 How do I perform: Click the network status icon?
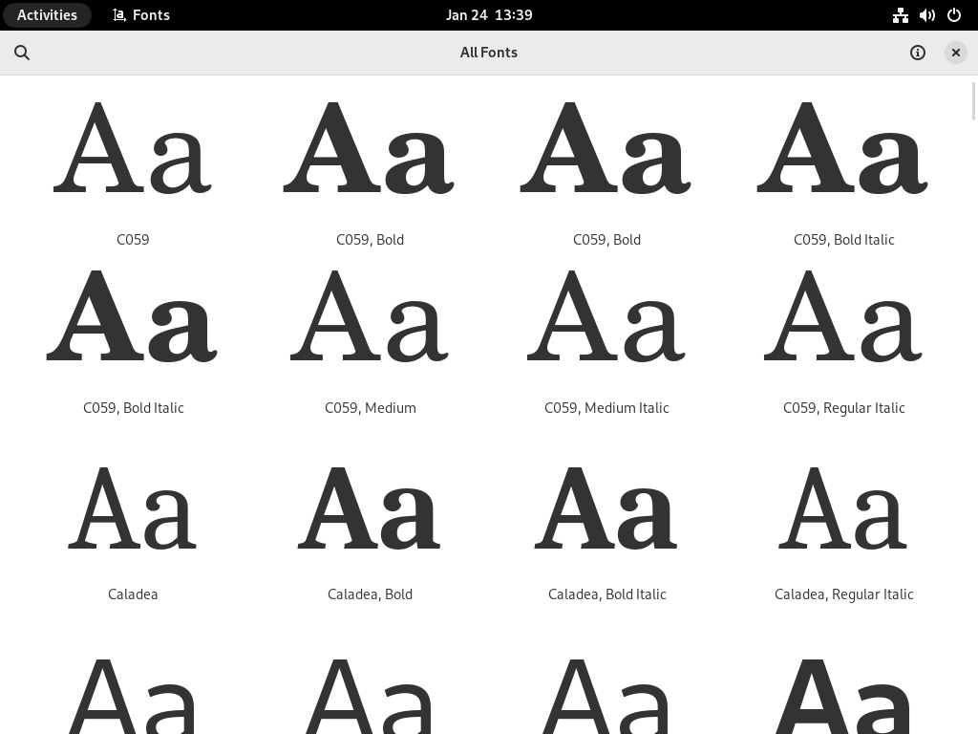point(900,15)
